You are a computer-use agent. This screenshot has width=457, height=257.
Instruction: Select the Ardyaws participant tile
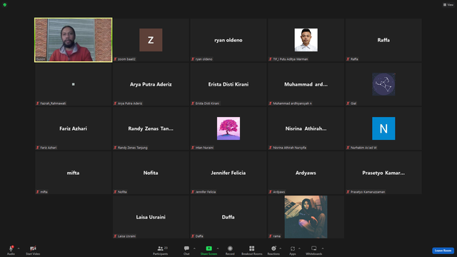tap(306, 173)
